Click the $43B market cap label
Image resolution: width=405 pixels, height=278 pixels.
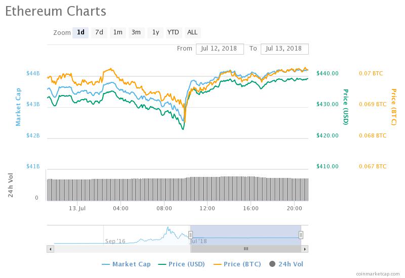pos(33,104)
